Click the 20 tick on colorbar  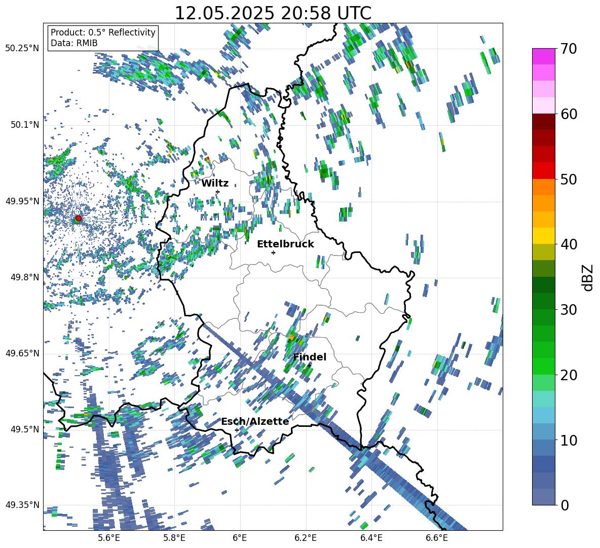569,375
